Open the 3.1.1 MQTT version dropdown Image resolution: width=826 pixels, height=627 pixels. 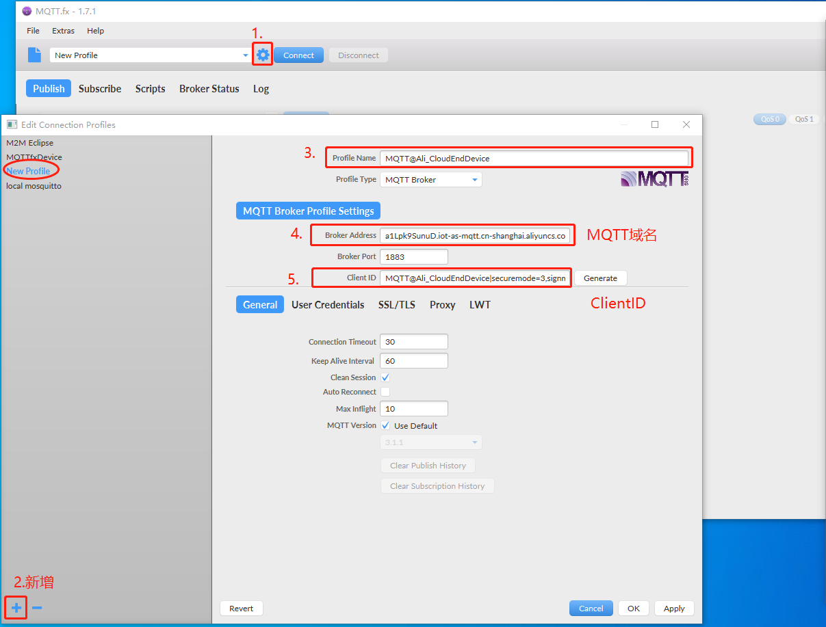click(x=431, y=442)
